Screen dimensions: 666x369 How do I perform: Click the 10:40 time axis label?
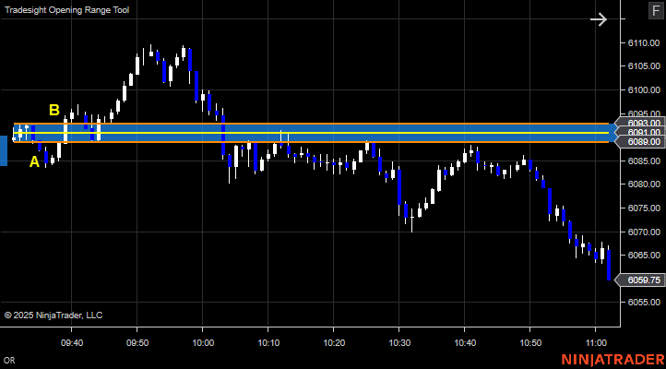coord(465,342)
